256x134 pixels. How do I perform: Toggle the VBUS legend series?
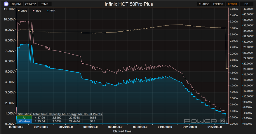click(23, 11)
